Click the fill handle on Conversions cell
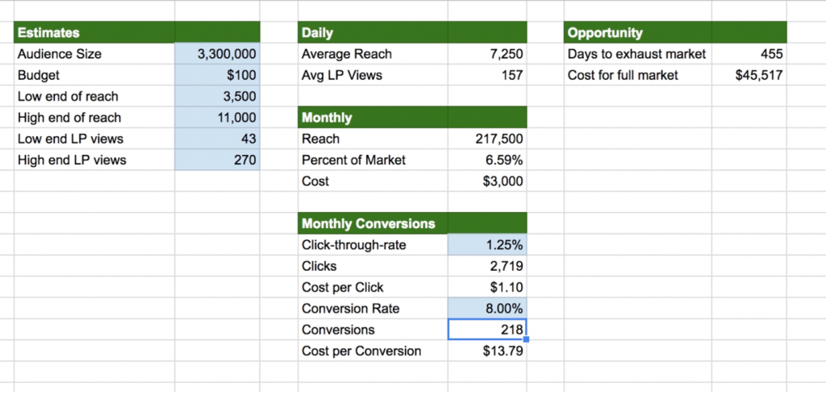This screenshot has height=395, width=826. point(526,339)
